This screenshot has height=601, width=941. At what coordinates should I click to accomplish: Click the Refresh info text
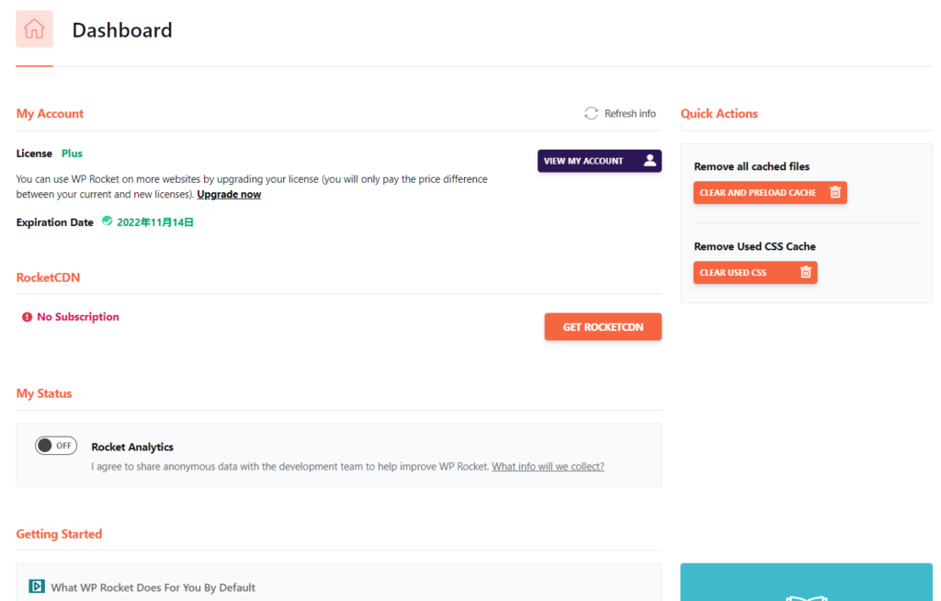629,114
